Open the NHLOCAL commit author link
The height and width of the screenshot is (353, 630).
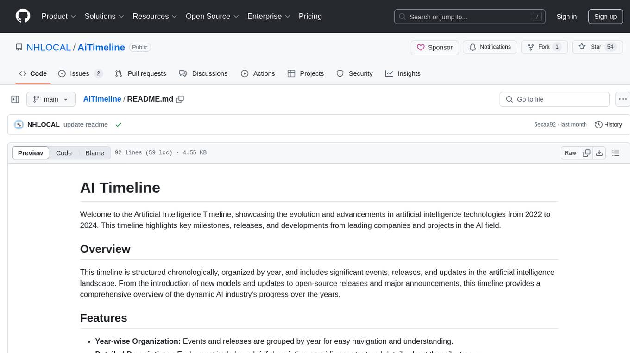pyautogui.click(x=44, y=125)
